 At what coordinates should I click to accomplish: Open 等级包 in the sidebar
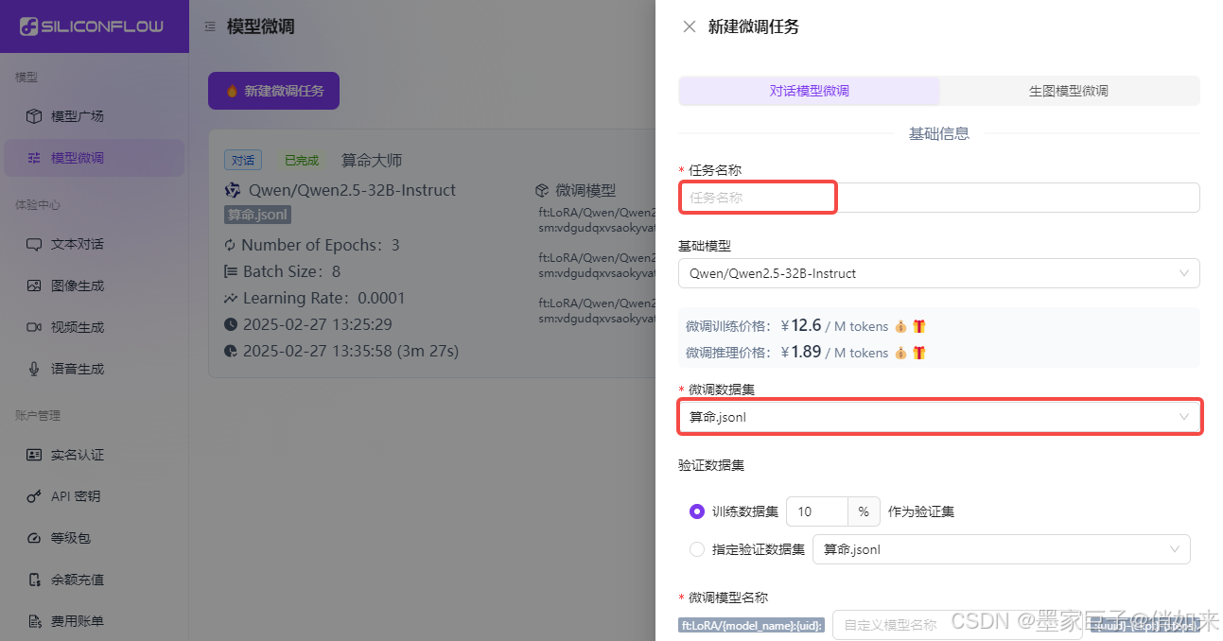point(94,538)
